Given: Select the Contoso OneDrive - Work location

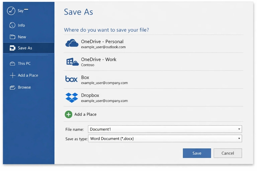Looking at the screenshot, I should click(x=99, y=62).
